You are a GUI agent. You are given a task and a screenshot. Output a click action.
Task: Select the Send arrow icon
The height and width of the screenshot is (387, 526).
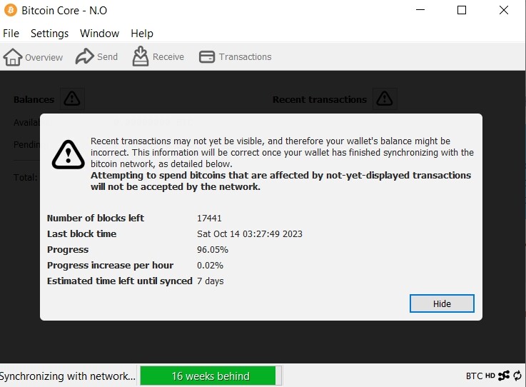tap(84, 56)
